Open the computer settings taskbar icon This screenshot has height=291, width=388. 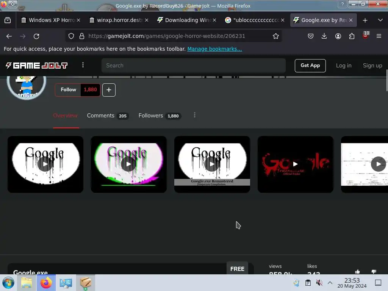(66, 283)
